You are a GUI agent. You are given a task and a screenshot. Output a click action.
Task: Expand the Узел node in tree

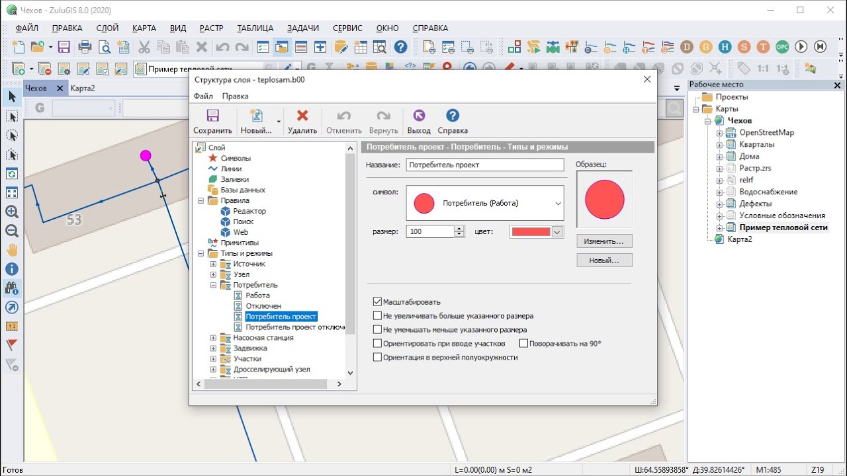point(213,274)
